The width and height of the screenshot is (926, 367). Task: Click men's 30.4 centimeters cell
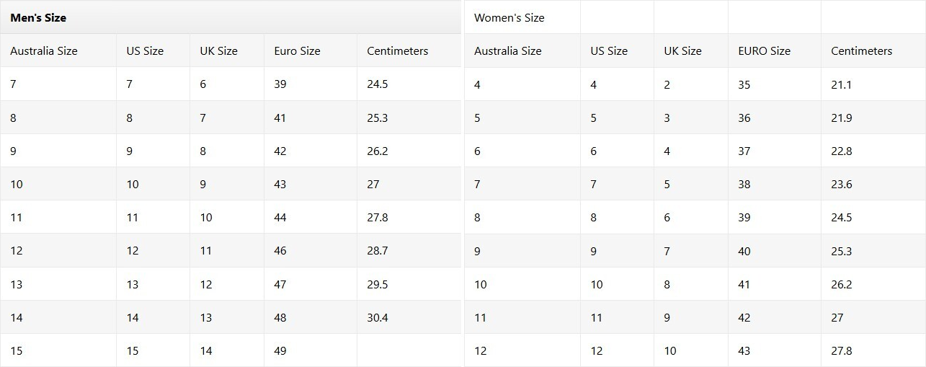click(x=377, y=317)
